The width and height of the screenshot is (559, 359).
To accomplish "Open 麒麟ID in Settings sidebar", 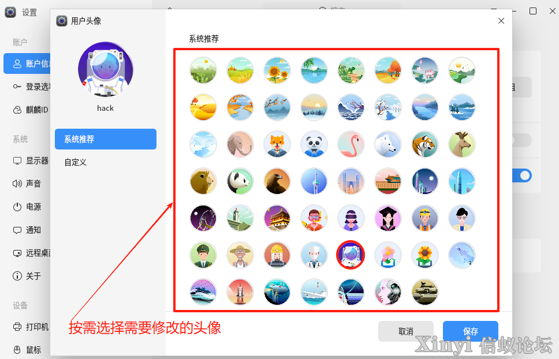I will (31, 110).
